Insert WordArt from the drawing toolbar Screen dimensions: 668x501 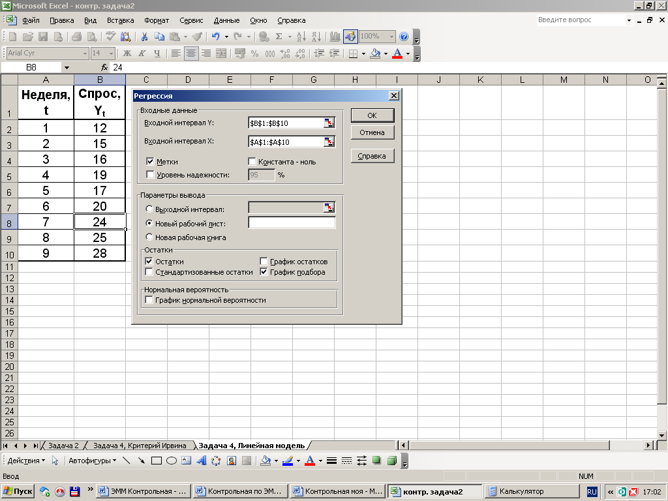click(x=201, y=461)
